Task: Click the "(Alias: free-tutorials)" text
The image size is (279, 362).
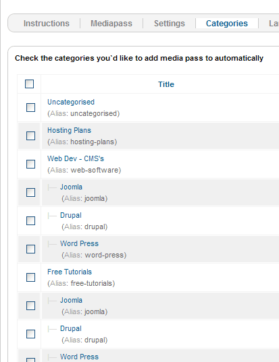Action: [x=81, y=284]
